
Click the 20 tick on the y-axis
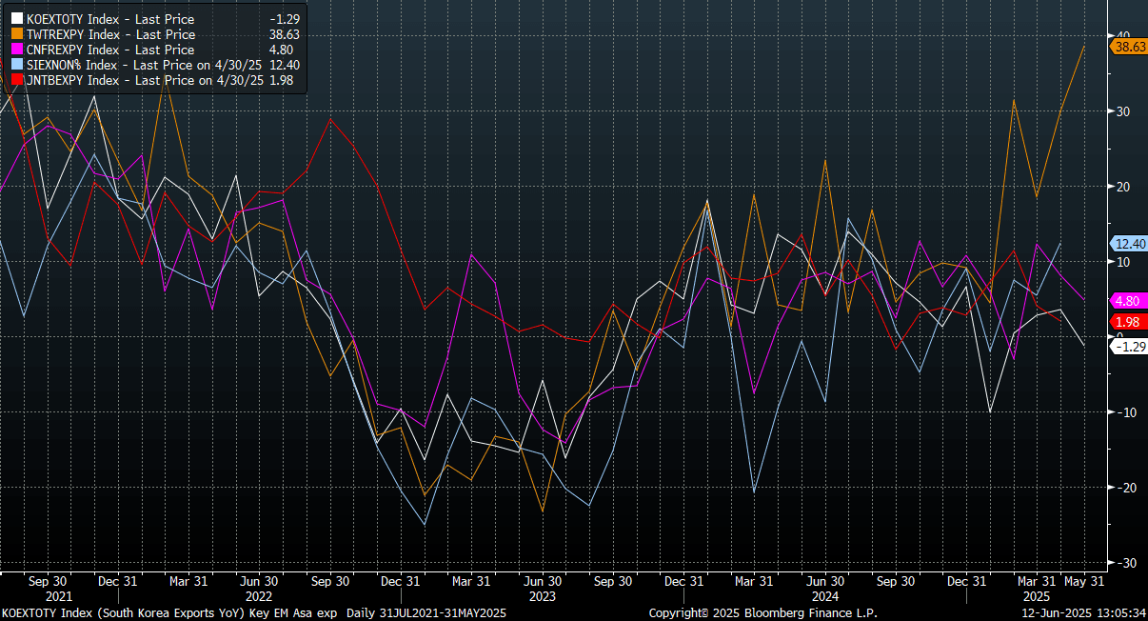[x=1123, y=187]
